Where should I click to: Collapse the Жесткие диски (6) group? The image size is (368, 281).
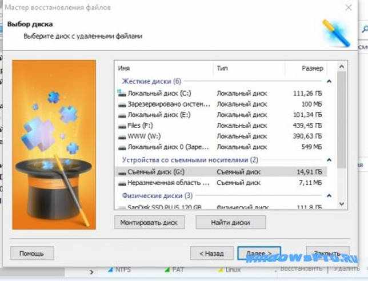329,82
